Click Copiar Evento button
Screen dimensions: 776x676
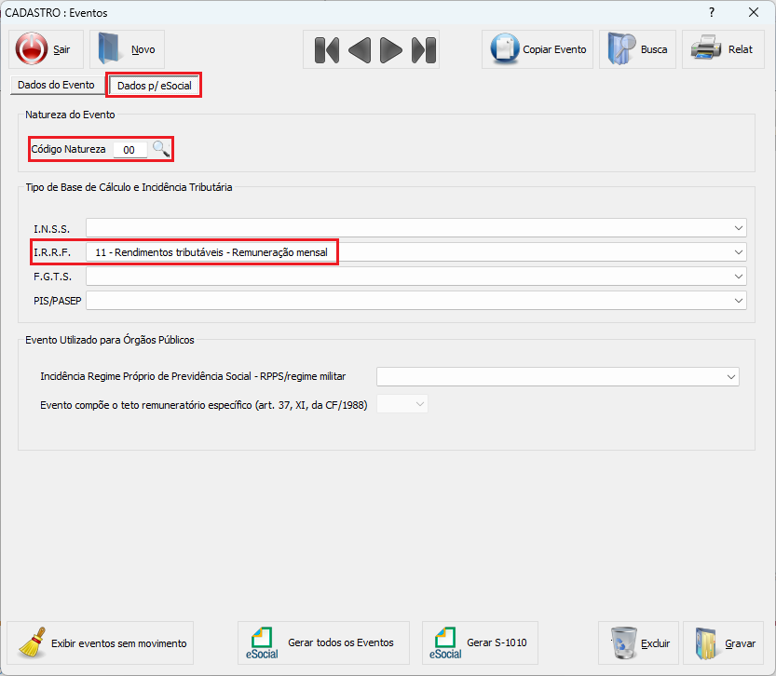(x=539, y=49)
